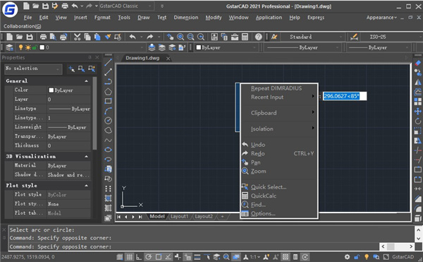This screenshot has width=423, height=262.
Task: Click the dynamic input field 296.0627<85°
Action: 345,96
